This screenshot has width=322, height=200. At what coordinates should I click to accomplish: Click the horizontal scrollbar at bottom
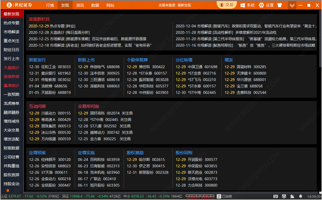pyautogui.click(x=171, y=193)
